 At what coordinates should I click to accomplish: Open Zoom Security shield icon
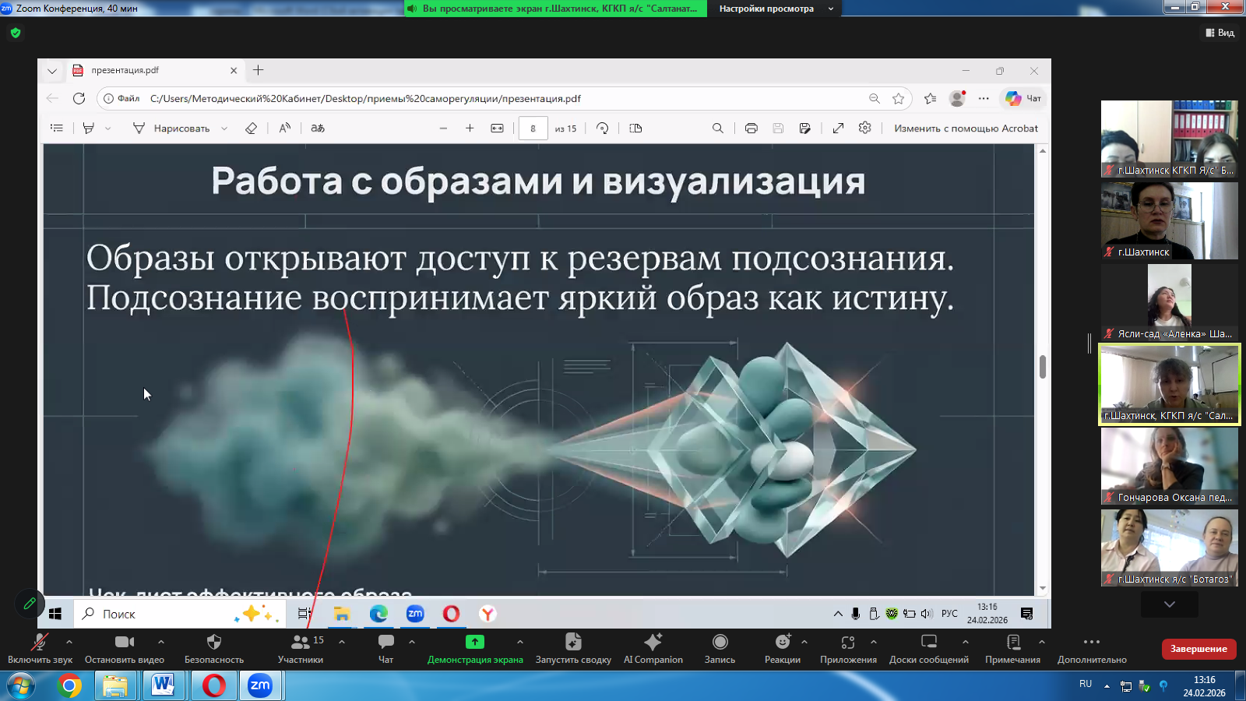(x=213, y=643)
